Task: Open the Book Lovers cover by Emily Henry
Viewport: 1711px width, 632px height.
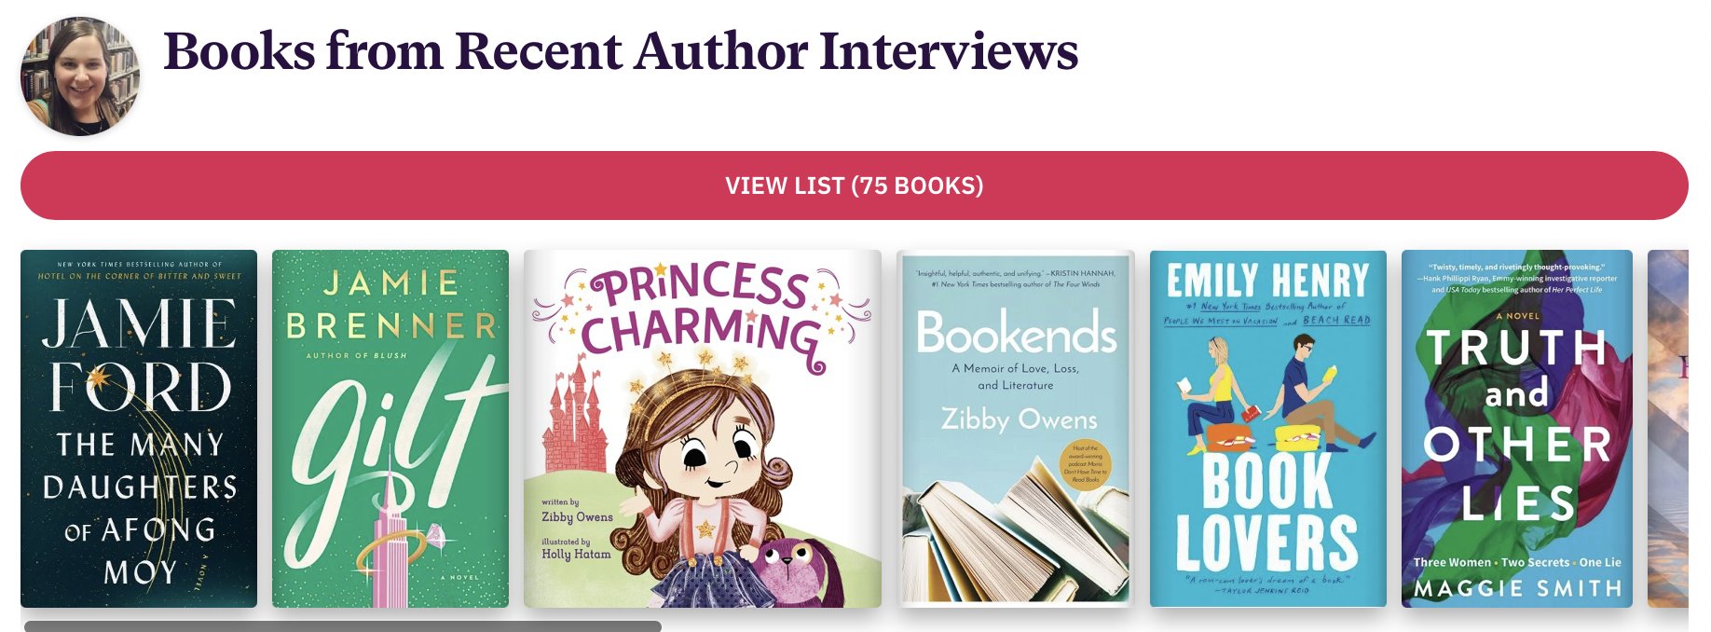Action: [x=1268, y=429]
